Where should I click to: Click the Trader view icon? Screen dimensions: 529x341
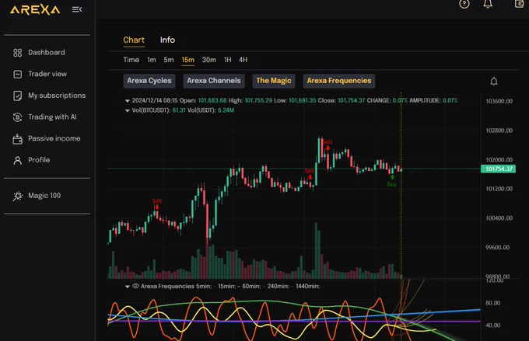click(18, 74)
